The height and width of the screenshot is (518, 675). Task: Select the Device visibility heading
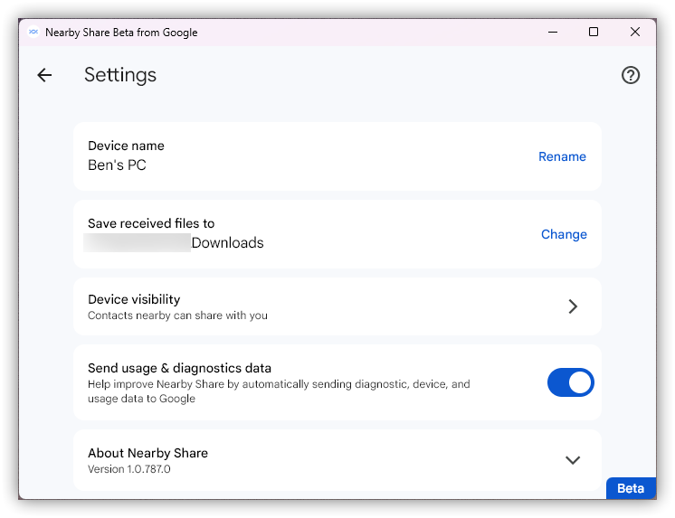pyautogui.click(x=134, y=299)
